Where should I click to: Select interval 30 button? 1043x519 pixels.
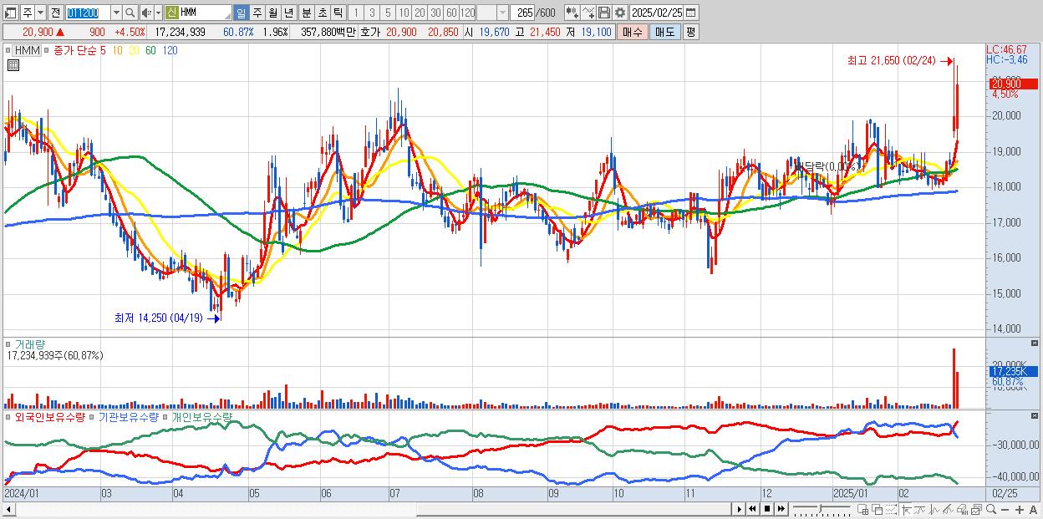435,13
